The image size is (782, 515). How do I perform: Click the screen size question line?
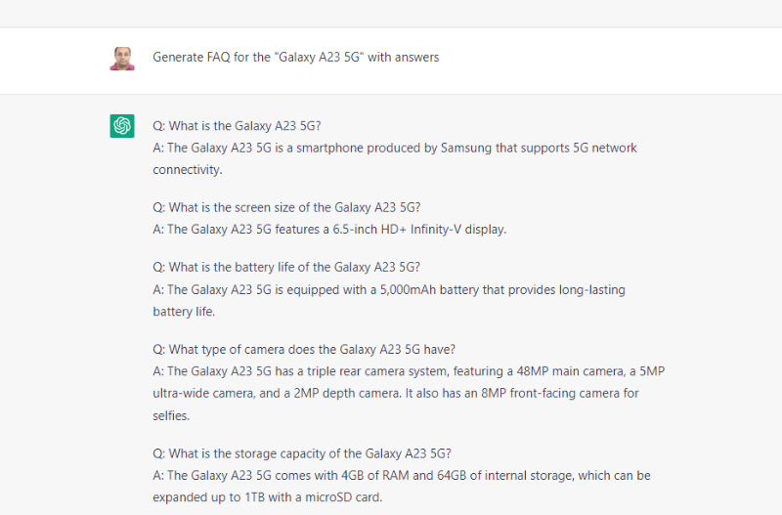tap(286, 207)
